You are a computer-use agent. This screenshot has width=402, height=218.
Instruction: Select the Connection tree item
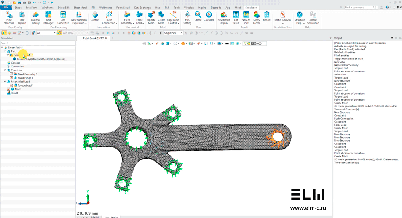pos(17,66)
